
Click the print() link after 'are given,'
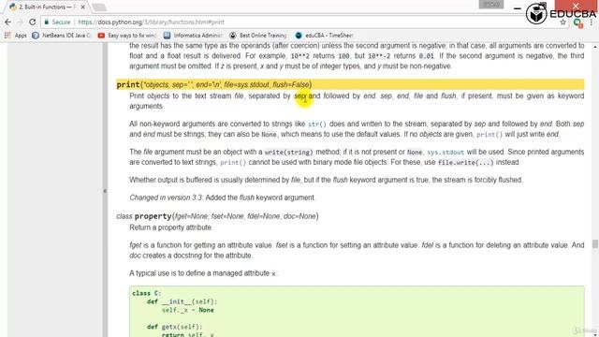point(489,135)
